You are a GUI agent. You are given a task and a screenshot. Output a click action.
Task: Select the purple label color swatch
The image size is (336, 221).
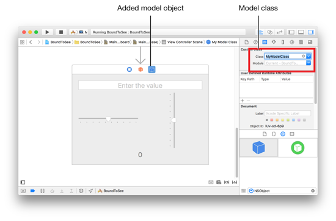coord(299,120)
